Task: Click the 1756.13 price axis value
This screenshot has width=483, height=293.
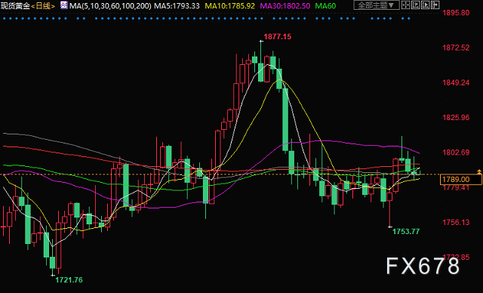Action: [x=456, y=222]
